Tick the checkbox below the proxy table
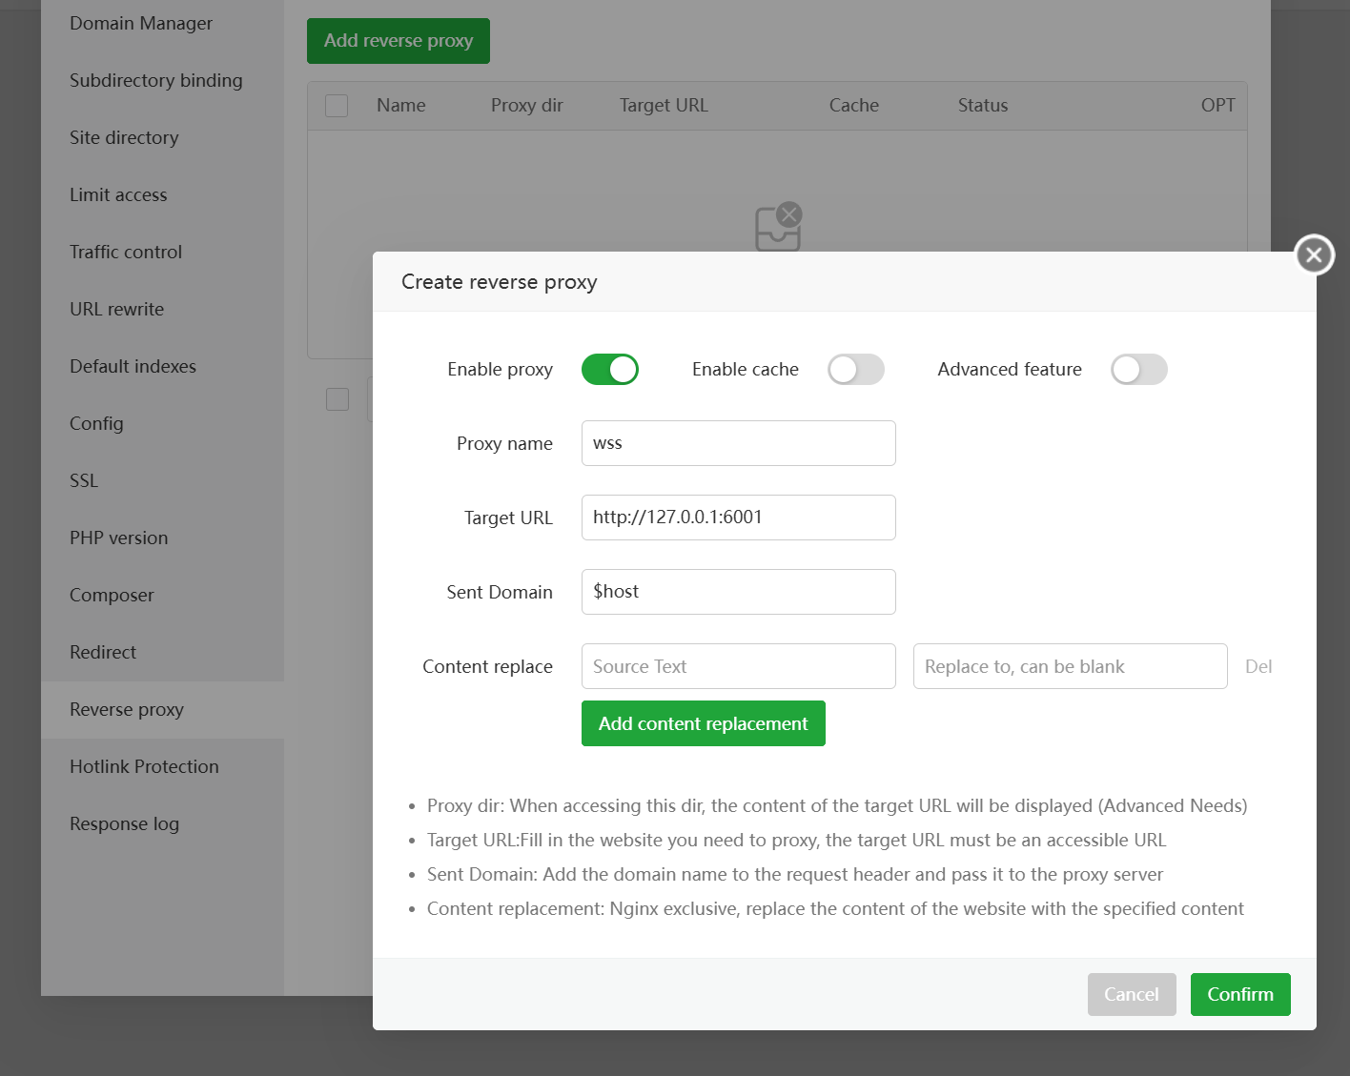 [x=337, y=399]
